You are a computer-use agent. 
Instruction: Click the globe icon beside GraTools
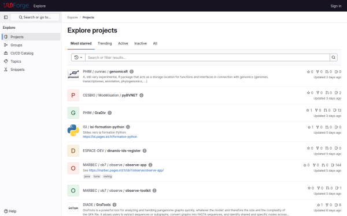(x=115, y=204)
